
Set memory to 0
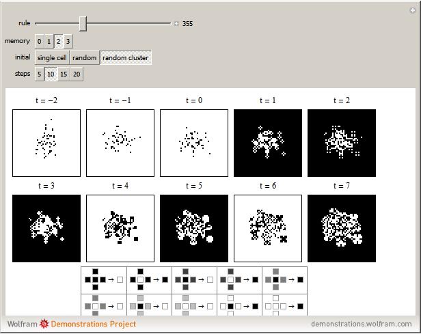pos(40,42)
